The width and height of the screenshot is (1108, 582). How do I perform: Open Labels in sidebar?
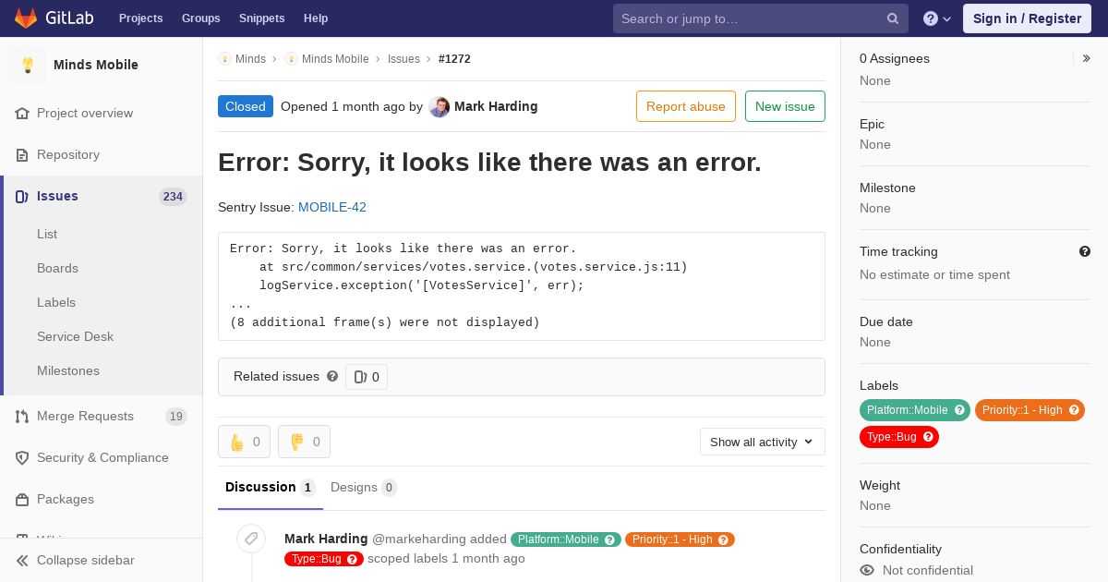[x=56, y=302]
